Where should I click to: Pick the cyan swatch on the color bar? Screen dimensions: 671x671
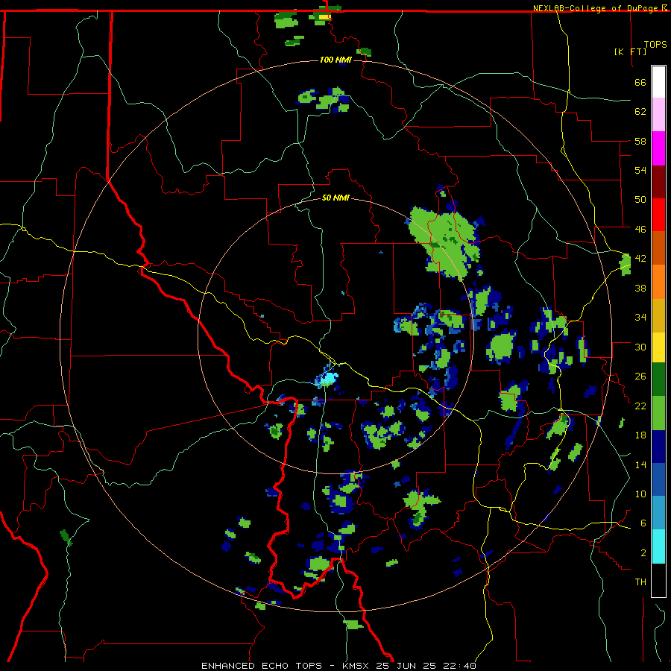658,546
